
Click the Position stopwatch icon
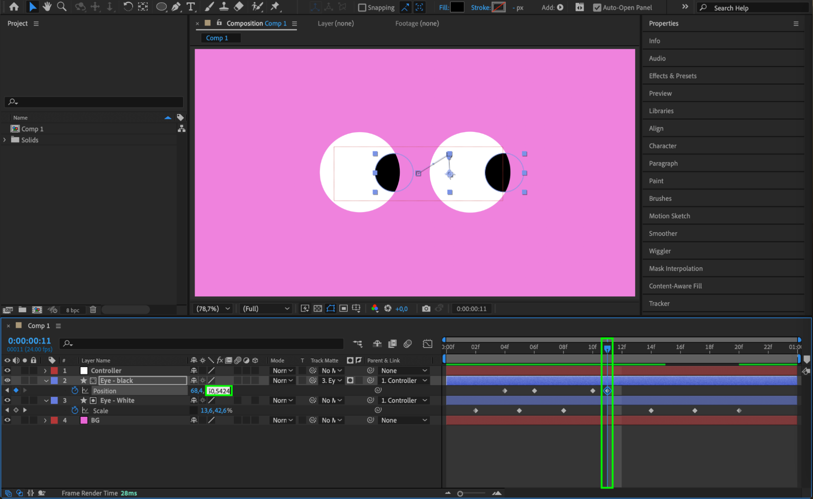74,390
